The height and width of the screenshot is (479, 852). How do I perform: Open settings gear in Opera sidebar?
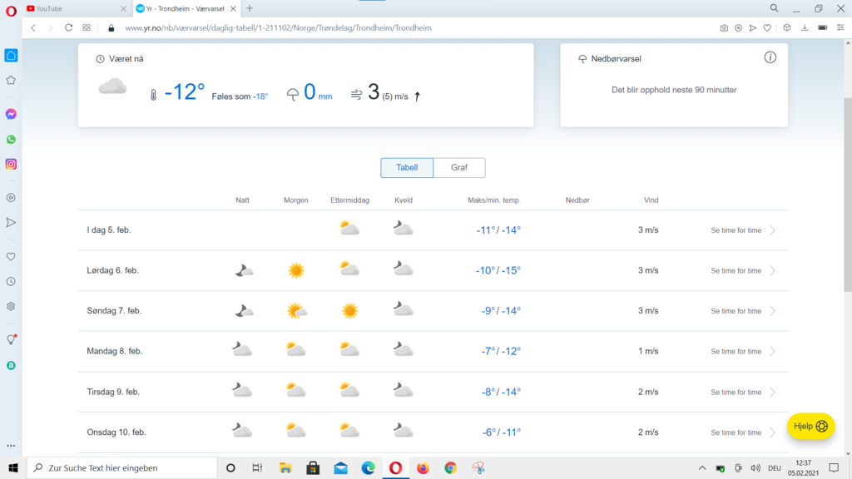11,306
